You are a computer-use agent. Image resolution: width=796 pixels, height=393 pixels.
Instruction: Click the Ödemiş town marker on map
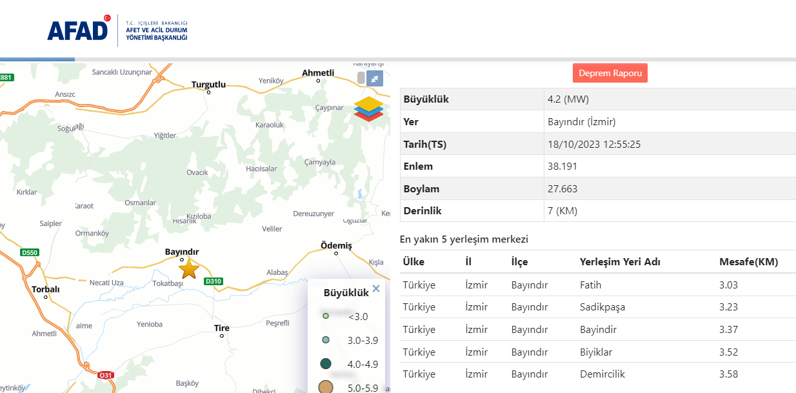[x=336, y=254]
